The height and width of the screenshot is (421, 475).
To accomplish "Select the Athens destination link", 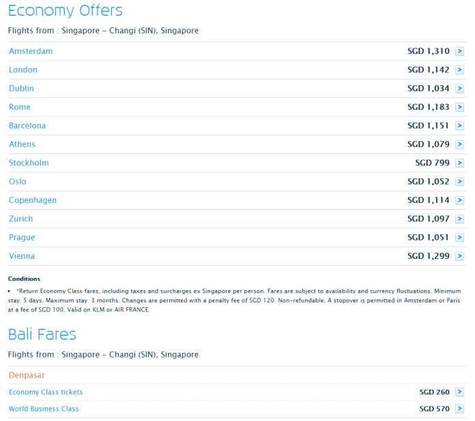I will click(x=22, y=144).
